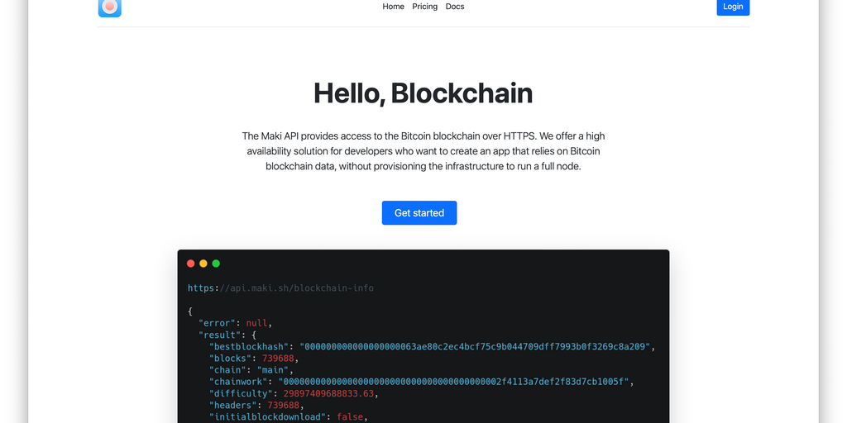Click the api.maki.sh/blockchain-info URL
847x423 pixels.
click(280, 288)
